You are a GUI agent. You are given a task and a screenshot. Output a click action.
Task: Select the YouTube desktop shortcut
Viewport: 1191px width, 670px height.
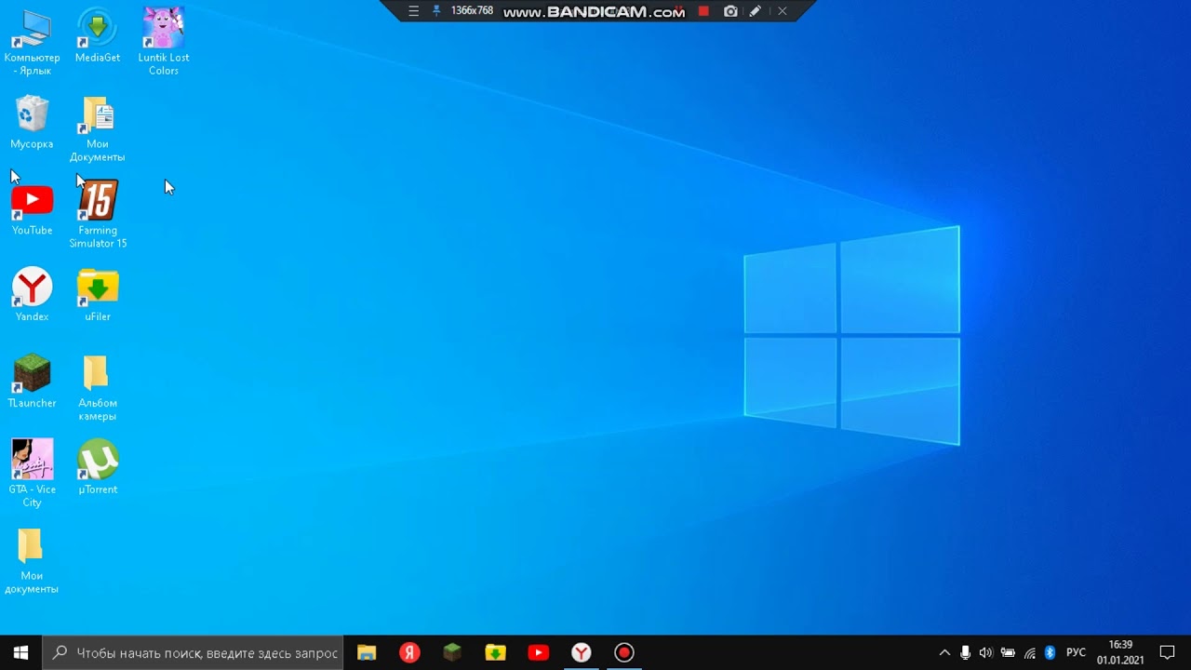tap(32, 209)
